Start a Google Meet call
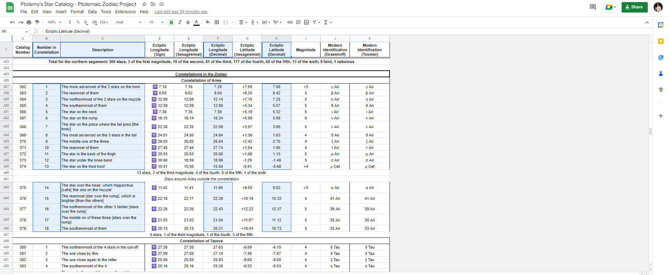Image resolution: width=669 pixels, height=275 pixels. pyautogui.click(x=611, y=7)
